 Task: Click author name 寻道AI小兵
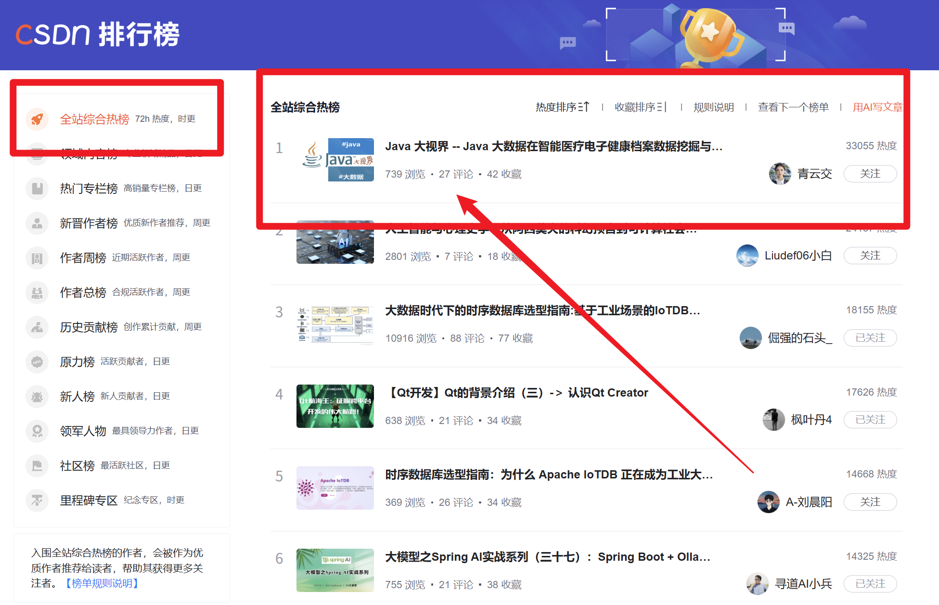[803, 584]
